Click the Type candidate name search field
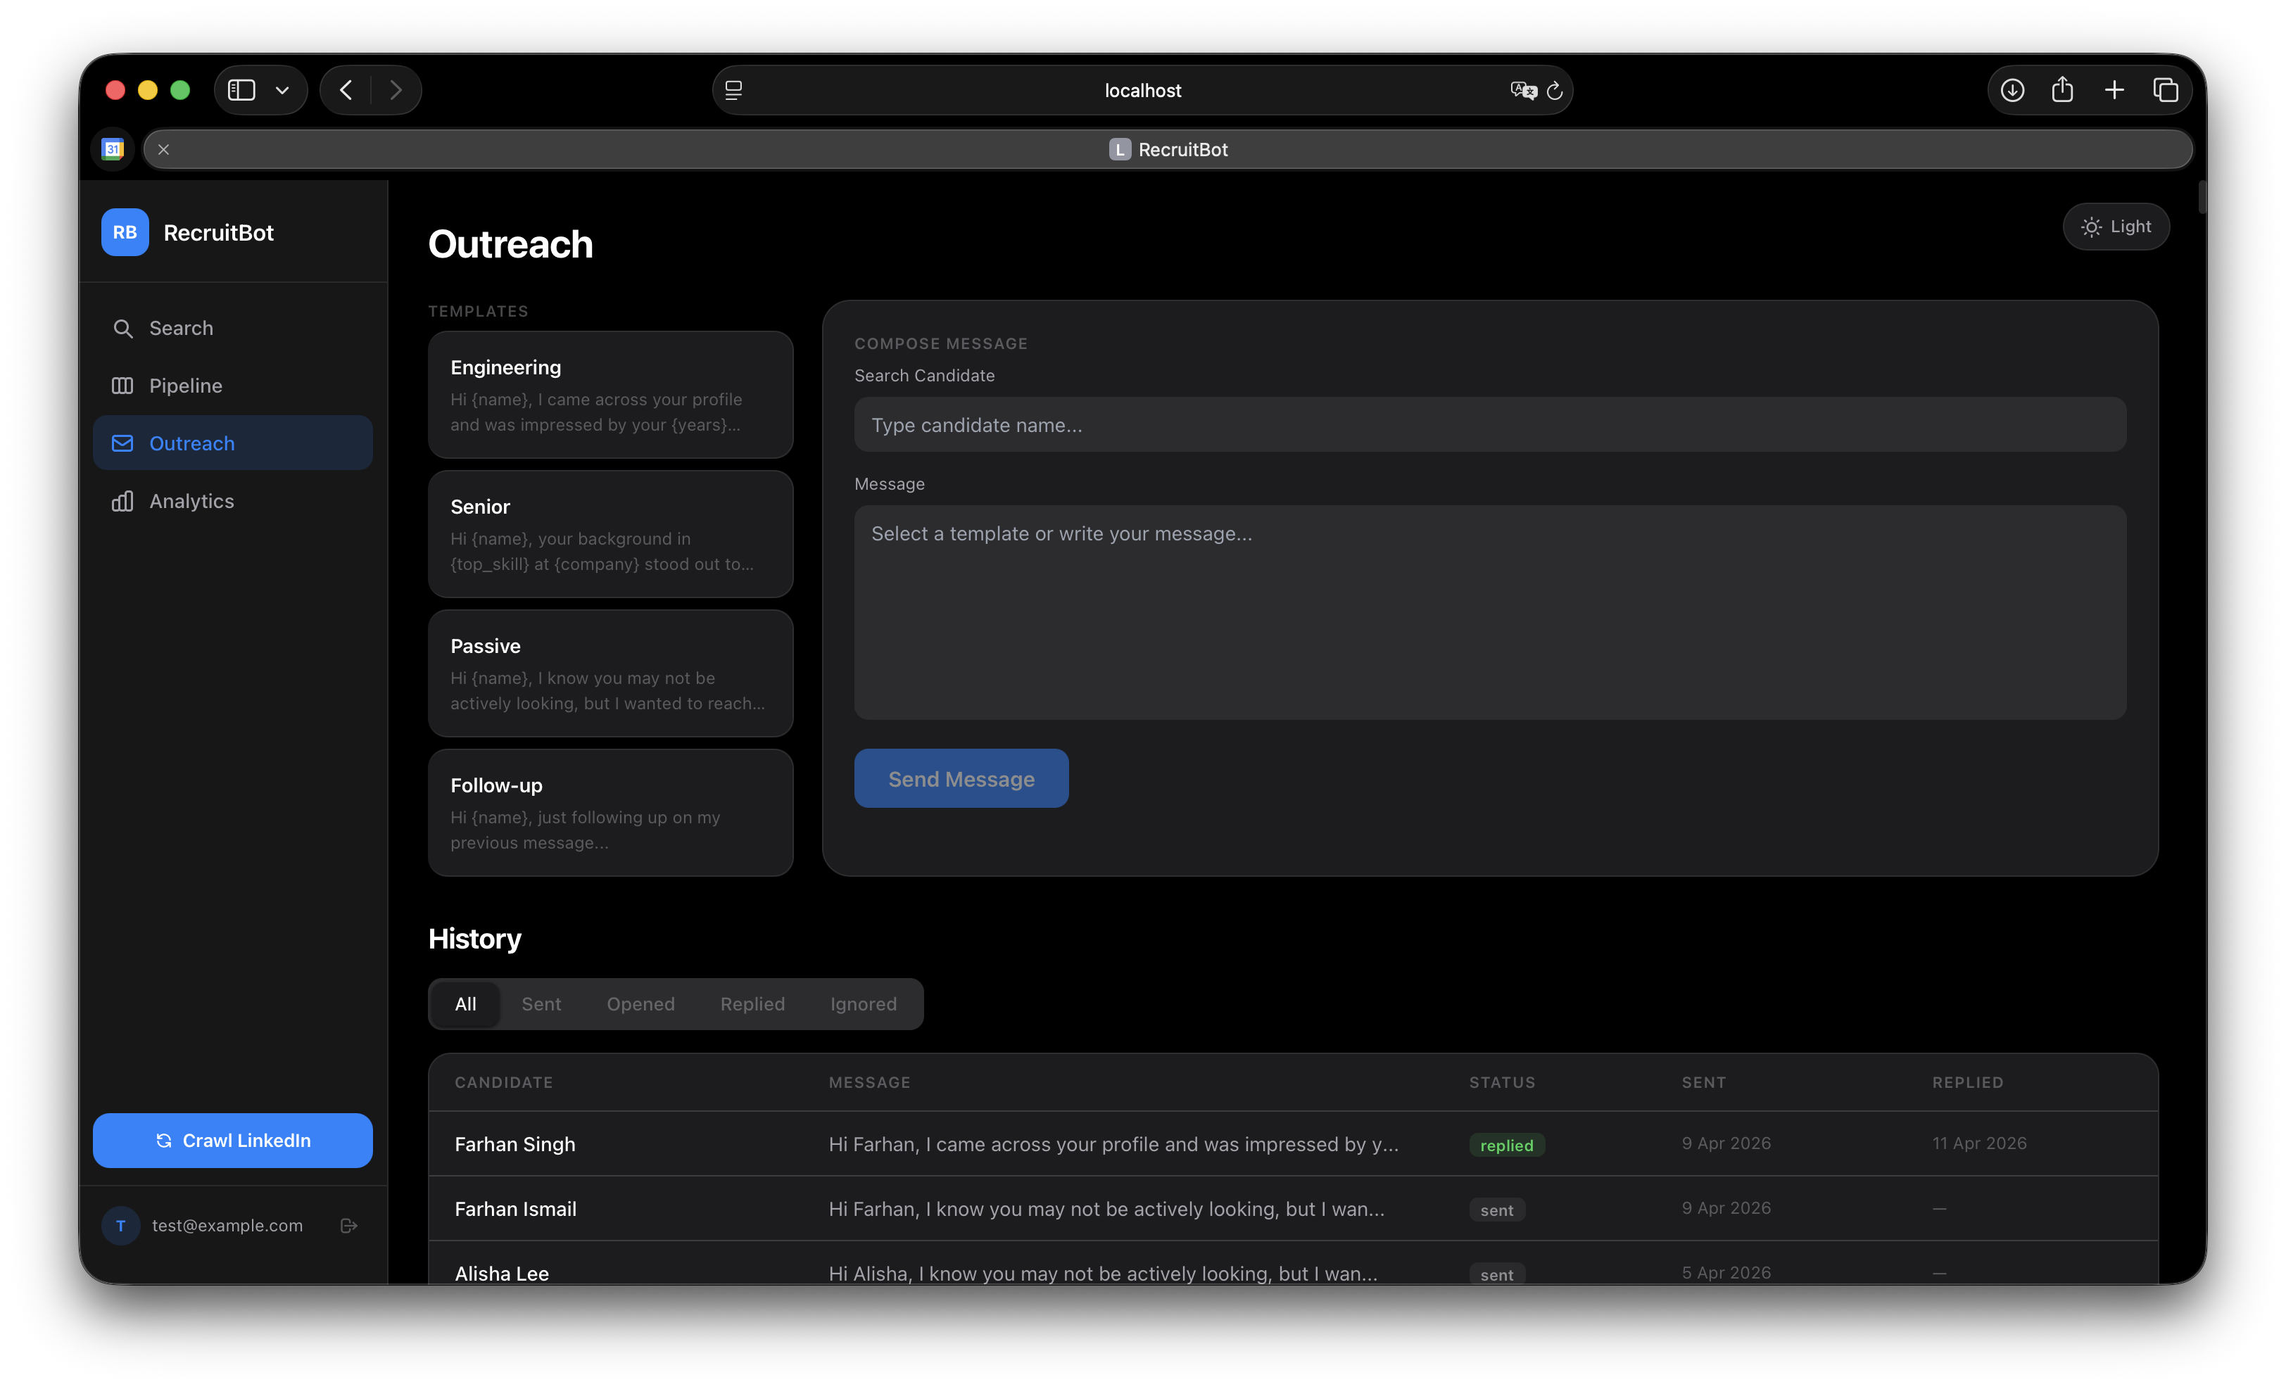Screen dimensions: 2286x1389 pos(1490,426)
